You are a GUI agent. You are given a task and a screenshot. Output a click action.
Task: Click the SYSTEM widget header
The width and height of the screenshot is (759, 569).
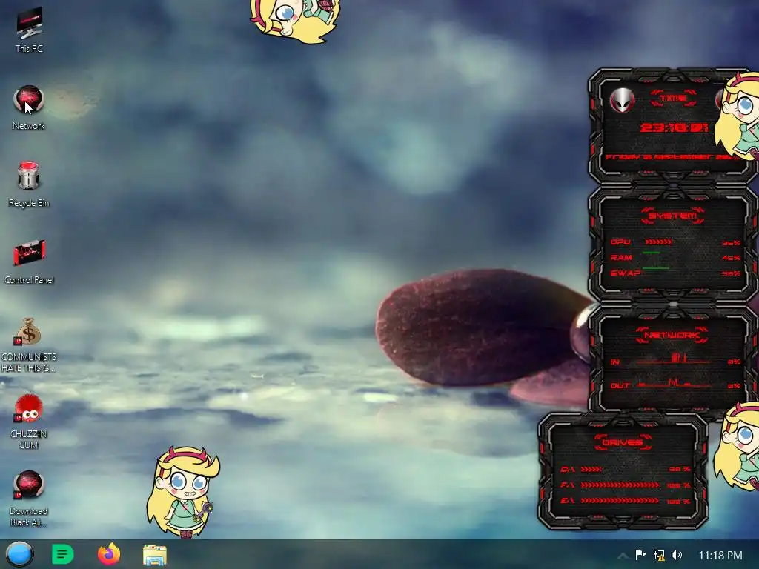(672, 216)
